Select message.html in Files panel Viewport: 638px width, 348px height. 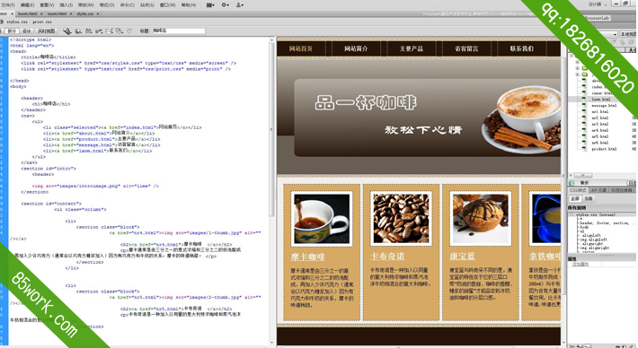tap(604, 106)
